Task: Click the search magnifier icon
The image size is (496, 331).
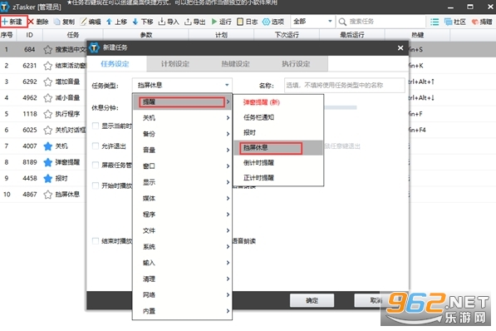Action: pos(342,22)
